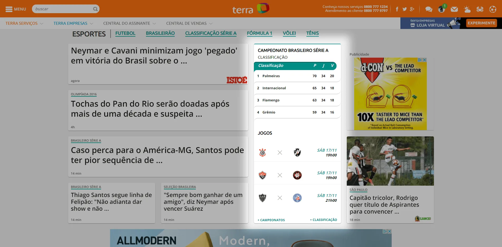Select the Tênis tab
The height and width of the screenshot is (247, 502).
312,33
